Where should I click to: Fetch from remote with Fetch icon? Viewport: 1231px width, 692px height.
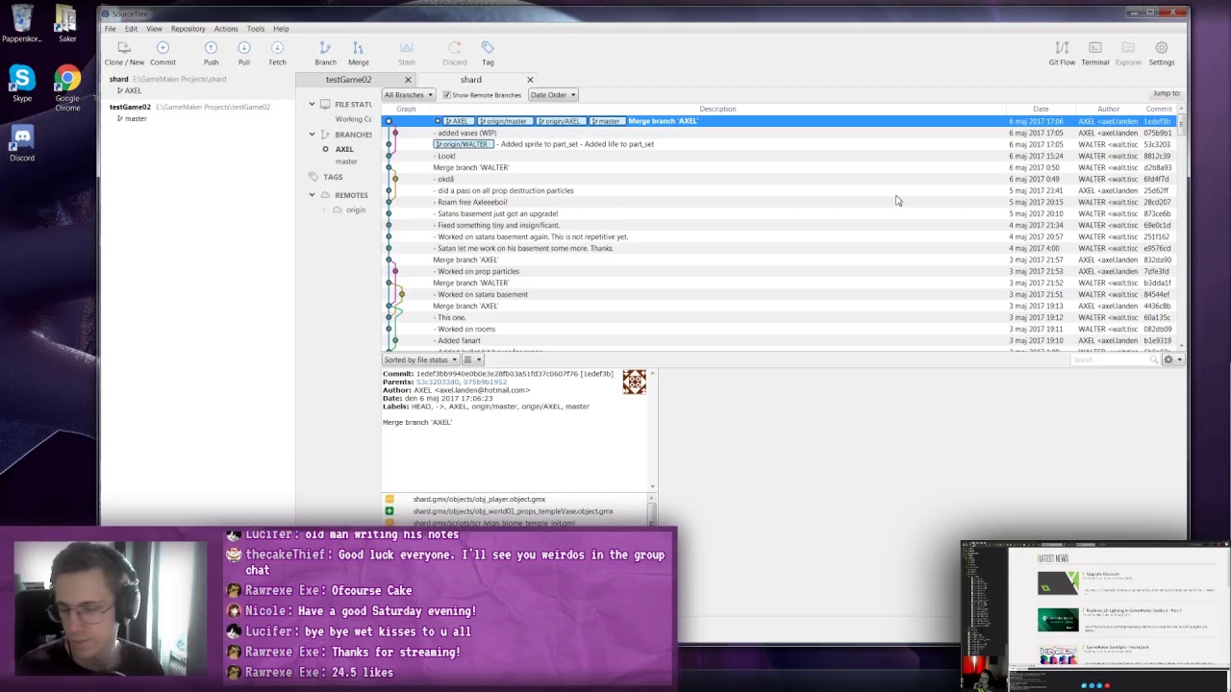coord(277,53)
